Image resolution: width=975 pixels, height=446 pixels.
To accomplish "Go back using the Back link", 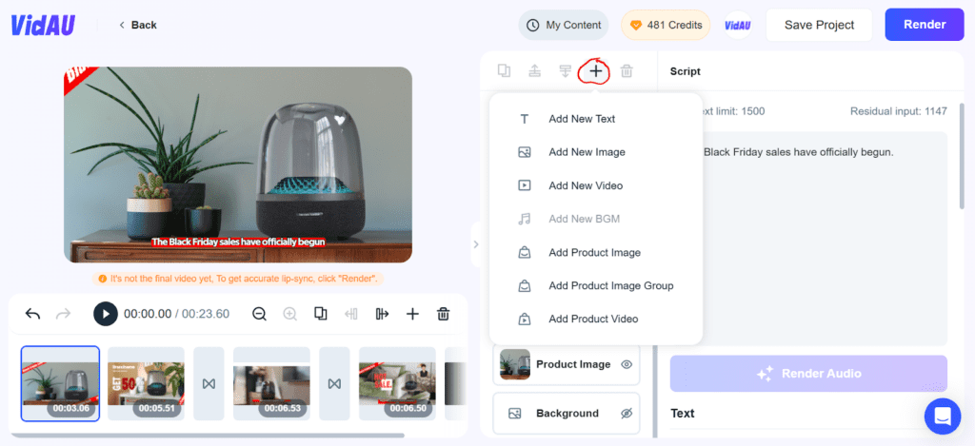I will coord(138,25).
